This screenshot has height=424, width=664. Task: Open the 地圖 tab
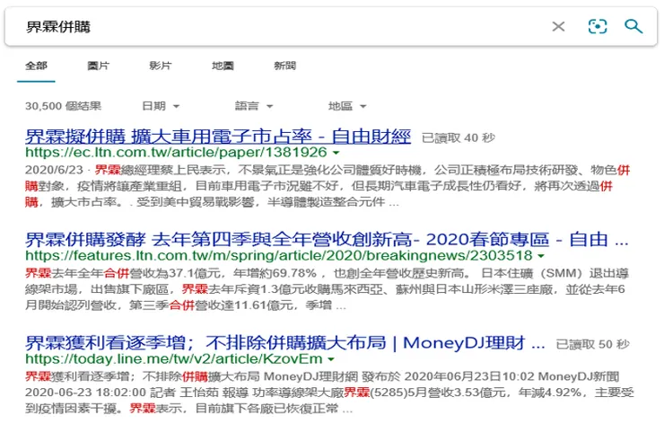pos(223,66)
